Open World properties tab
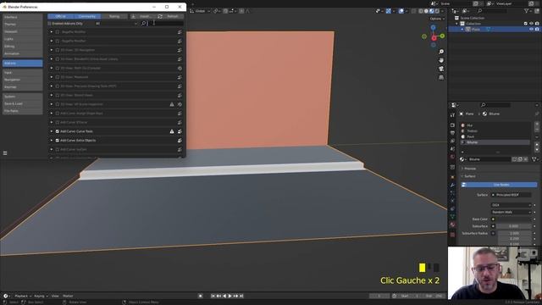Image resolution: width=542 pixels, height=305 pixels. 452,157
